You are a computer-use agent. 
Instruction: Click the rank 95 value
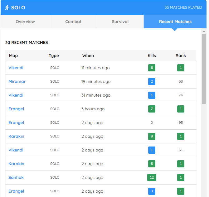point(181,123)
